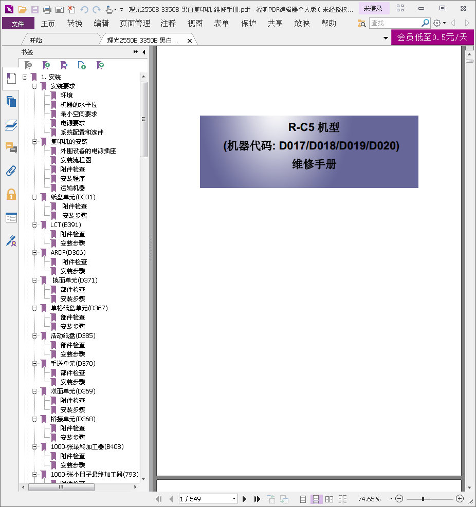Jump to the first page

tap(158, 499)
